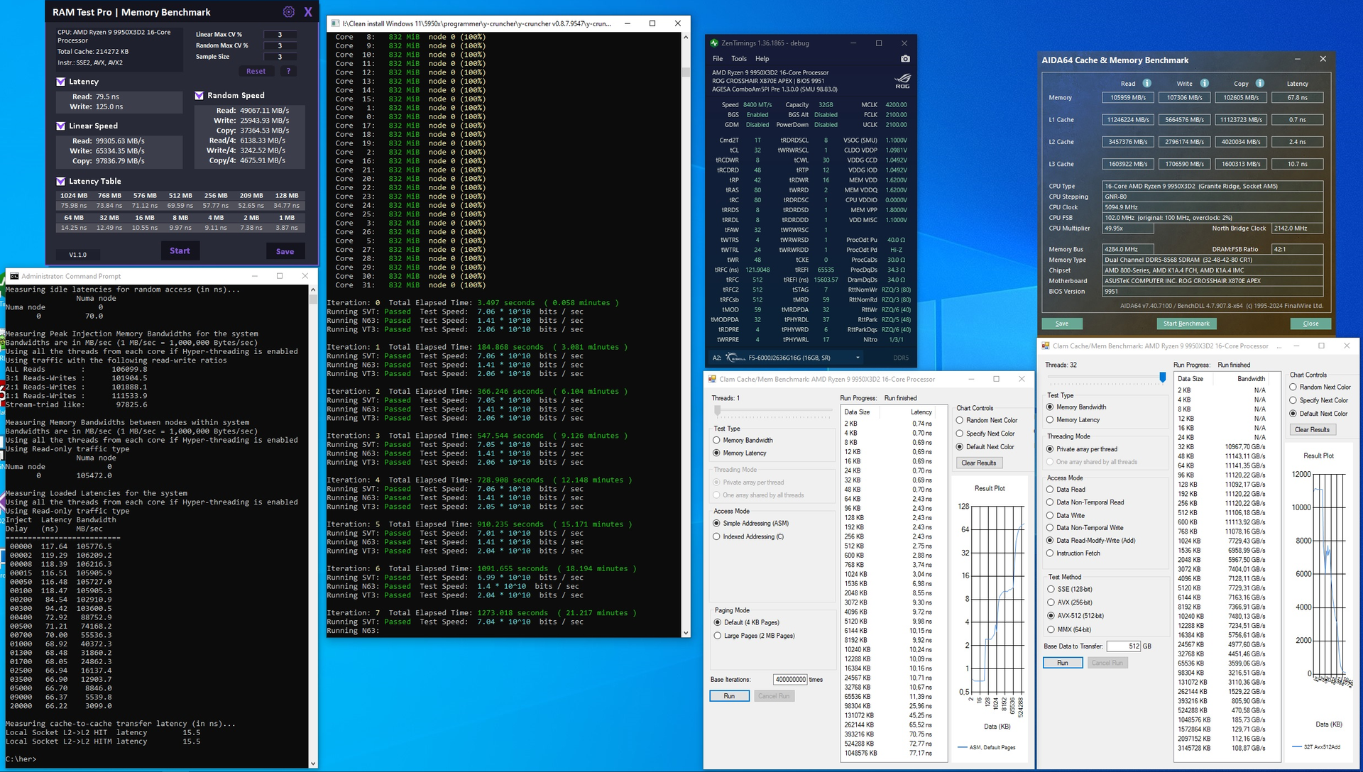Click ZenTimings app logo in title bar
Screen dimensions: 1363x772
point(714,43)
